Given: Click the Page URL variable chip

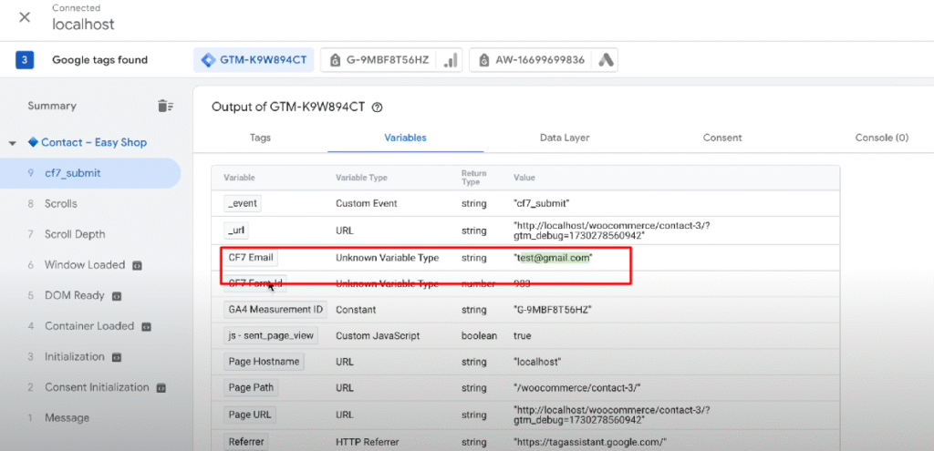Looking at the screenshot, I should click(x=250, y=415).
